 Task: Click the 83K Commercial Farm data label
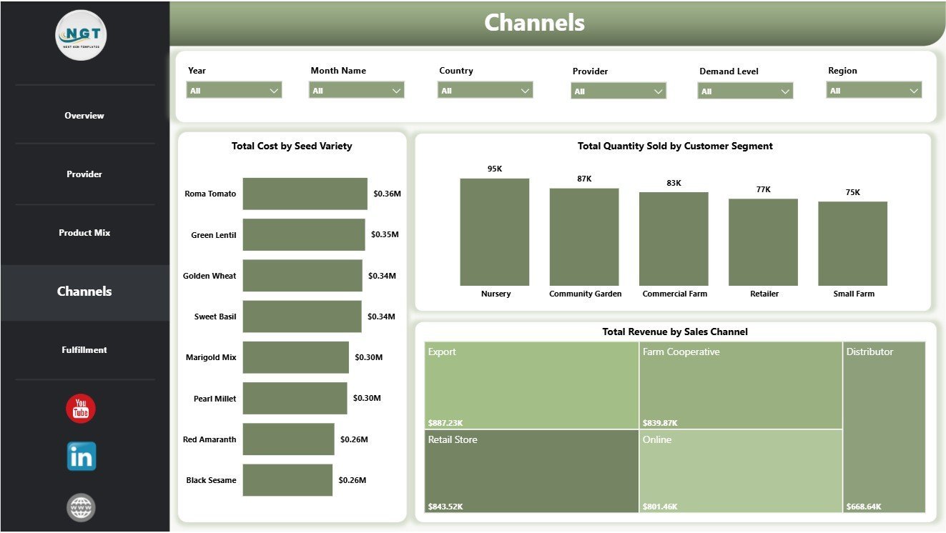[674, 183]
